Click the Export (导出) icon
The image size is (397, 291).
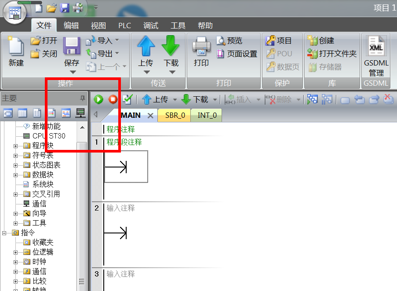91,54
